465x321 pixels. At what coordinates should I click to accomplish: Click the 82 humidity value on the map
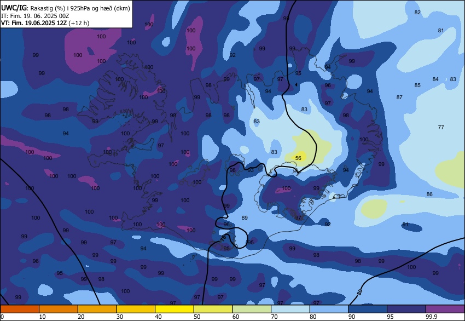[x=417, y=12]
